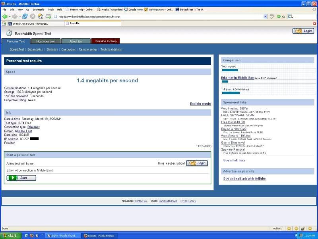
Task: Click the stopwatch Bandwidth Speed Test logo
Action: tap(9, 33)
